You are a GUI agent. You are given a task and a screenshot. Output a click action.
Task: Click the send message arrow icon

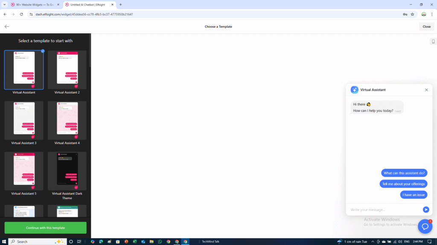pos(425,209)
